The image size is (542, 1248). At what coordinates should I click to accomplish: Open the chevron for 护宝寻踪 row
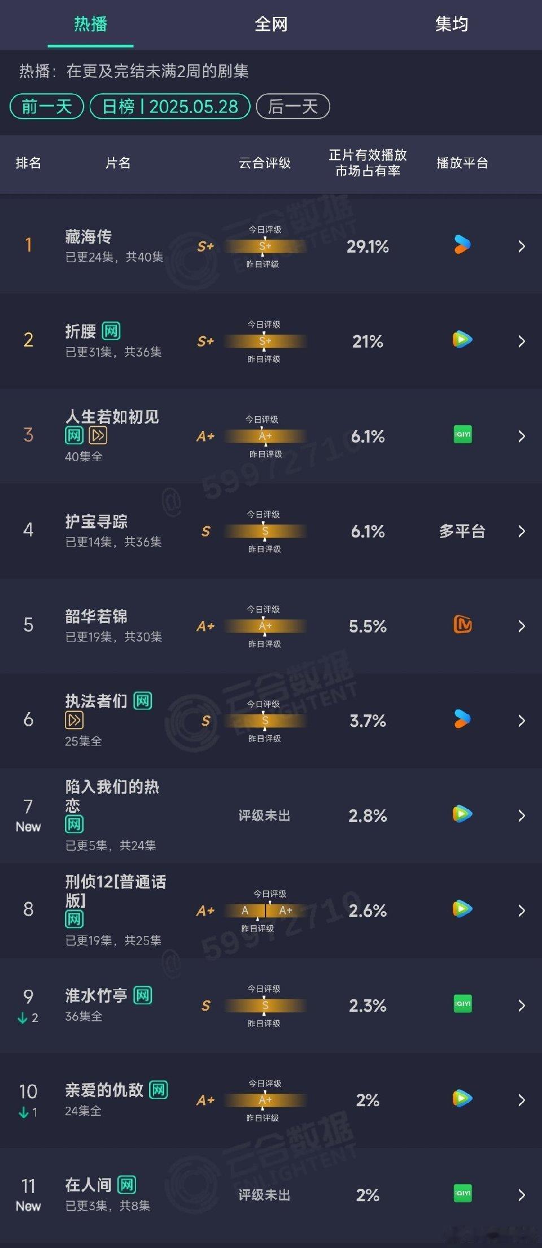tap(522, 531)
